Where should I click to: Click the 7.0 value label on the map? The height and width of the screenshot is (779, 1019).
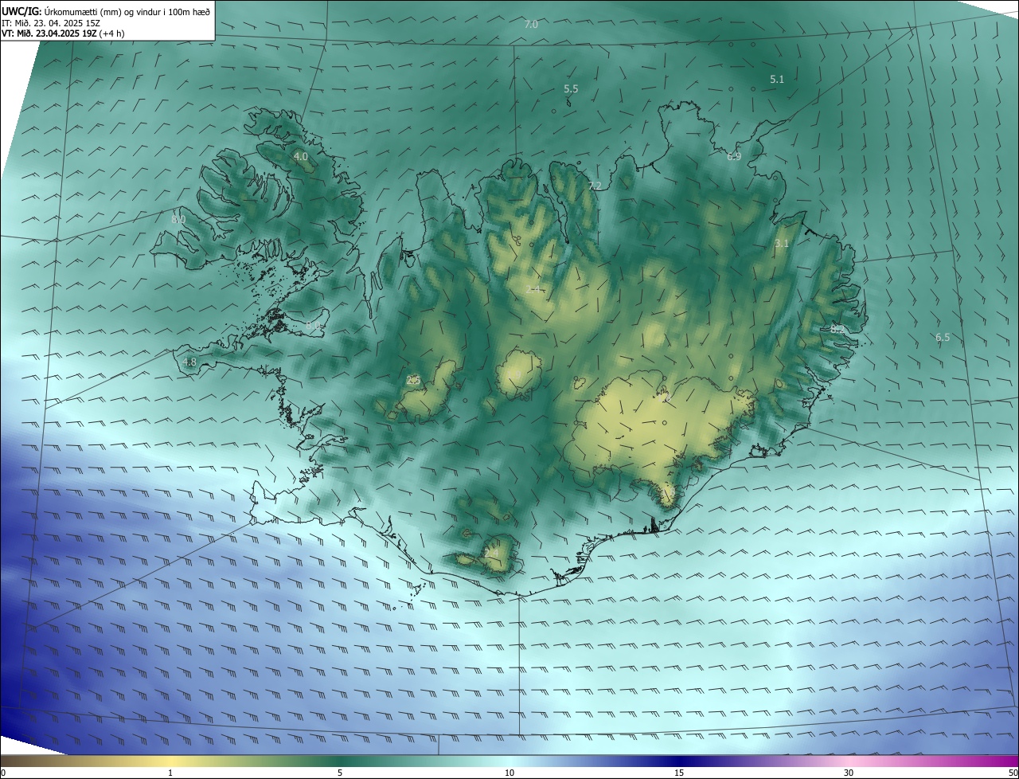pos(531,25)
